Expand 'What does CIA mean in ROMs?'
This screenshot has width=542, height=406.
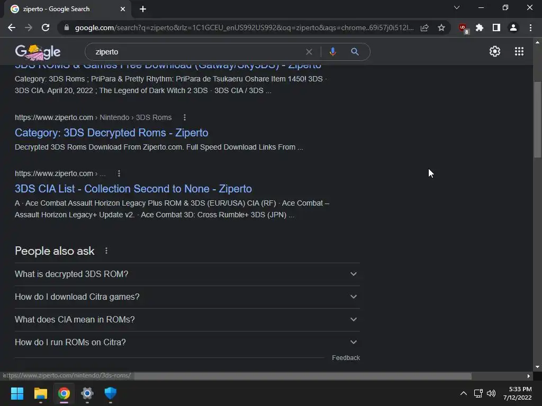click(187, 320)
